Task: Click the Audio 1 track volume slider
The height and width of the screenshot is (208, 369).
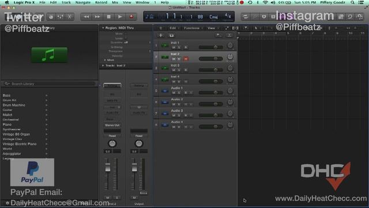Action: (x=211, y=92)
